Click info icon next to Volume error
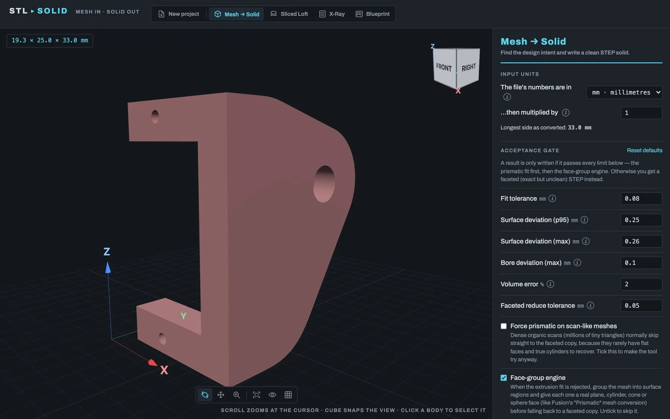 550,284
